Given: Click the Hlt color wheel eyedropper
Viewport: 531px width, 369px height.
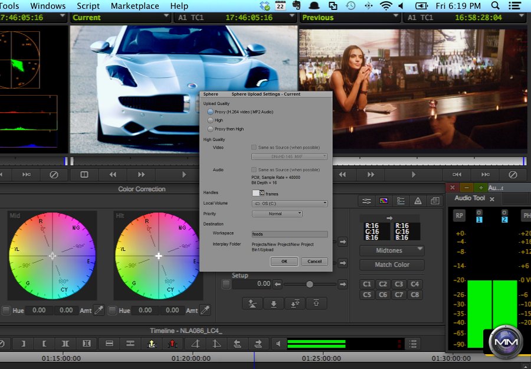Looking at the screenshot, I should click(x=205, y=310).
